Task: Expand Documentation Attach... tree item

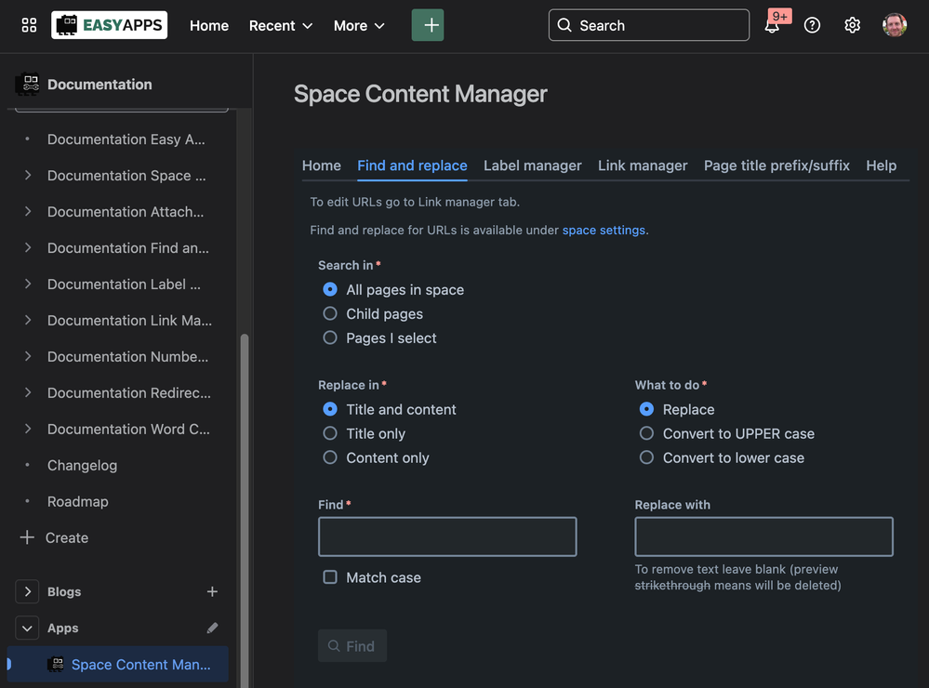Action: 28,212
